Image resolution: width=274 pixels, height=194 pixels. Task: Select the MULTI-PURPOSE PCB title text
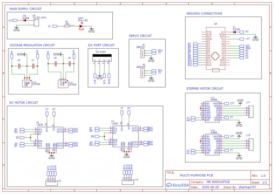pos(196,176)
